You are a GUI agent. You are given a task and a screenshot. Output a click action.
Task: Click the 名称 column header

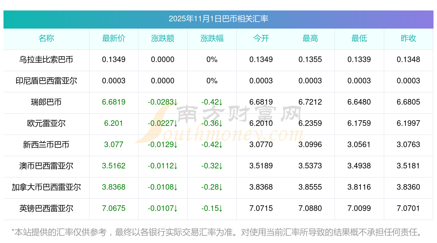point(46,38)
